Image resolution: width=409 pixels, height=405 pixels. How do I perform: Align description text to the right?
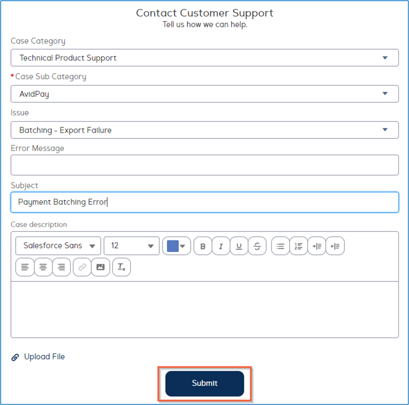[x=61, y=267]
